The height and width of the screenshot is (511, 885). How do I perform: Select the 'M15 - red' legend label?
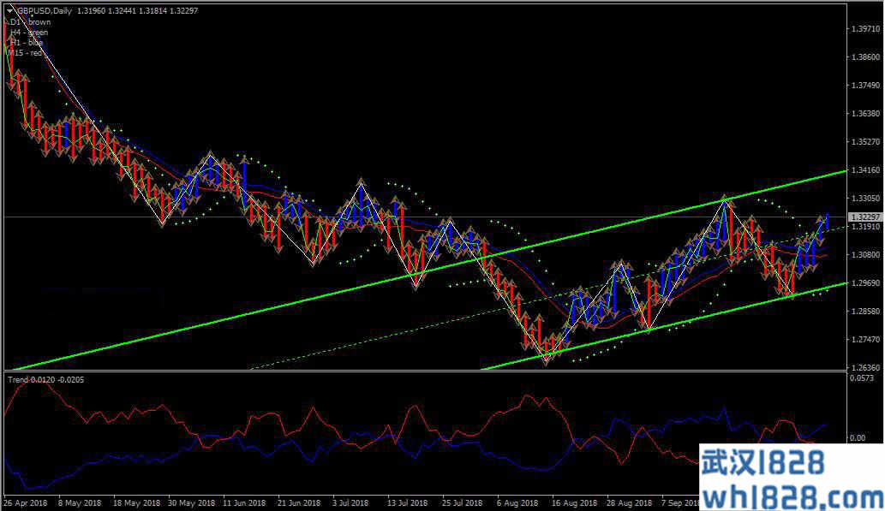pyautogui.click(x=26, y=52)
